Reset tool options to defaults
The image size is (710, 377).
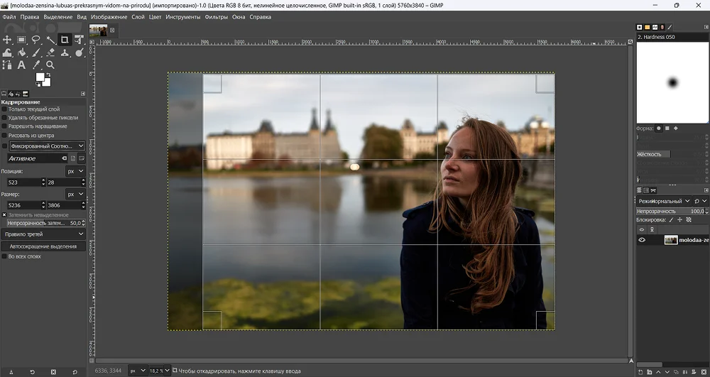[x=75, y=371]
